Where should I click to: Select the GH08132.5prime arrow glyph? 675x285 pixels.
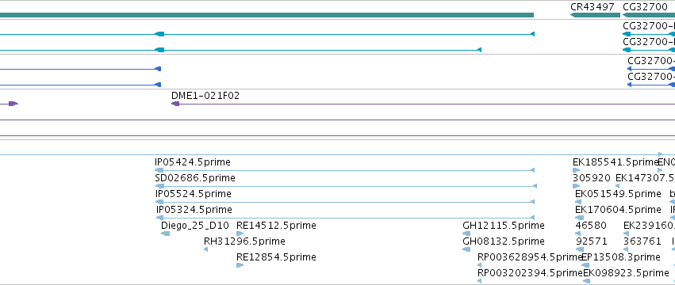click(466, 249)
